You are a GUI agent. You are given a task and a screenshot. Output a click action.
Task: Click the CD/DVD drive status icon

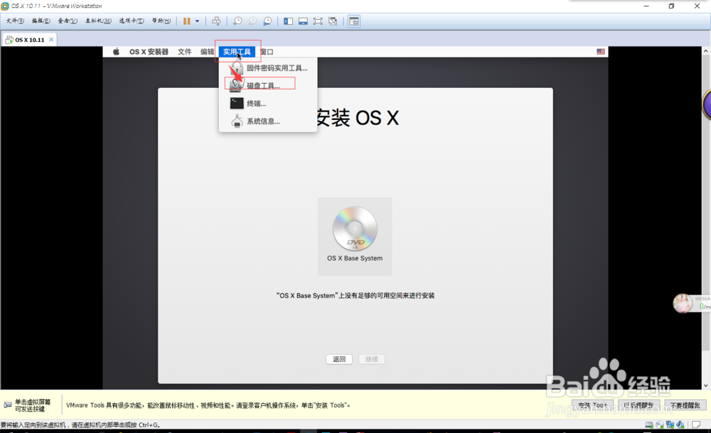(660, 425)
